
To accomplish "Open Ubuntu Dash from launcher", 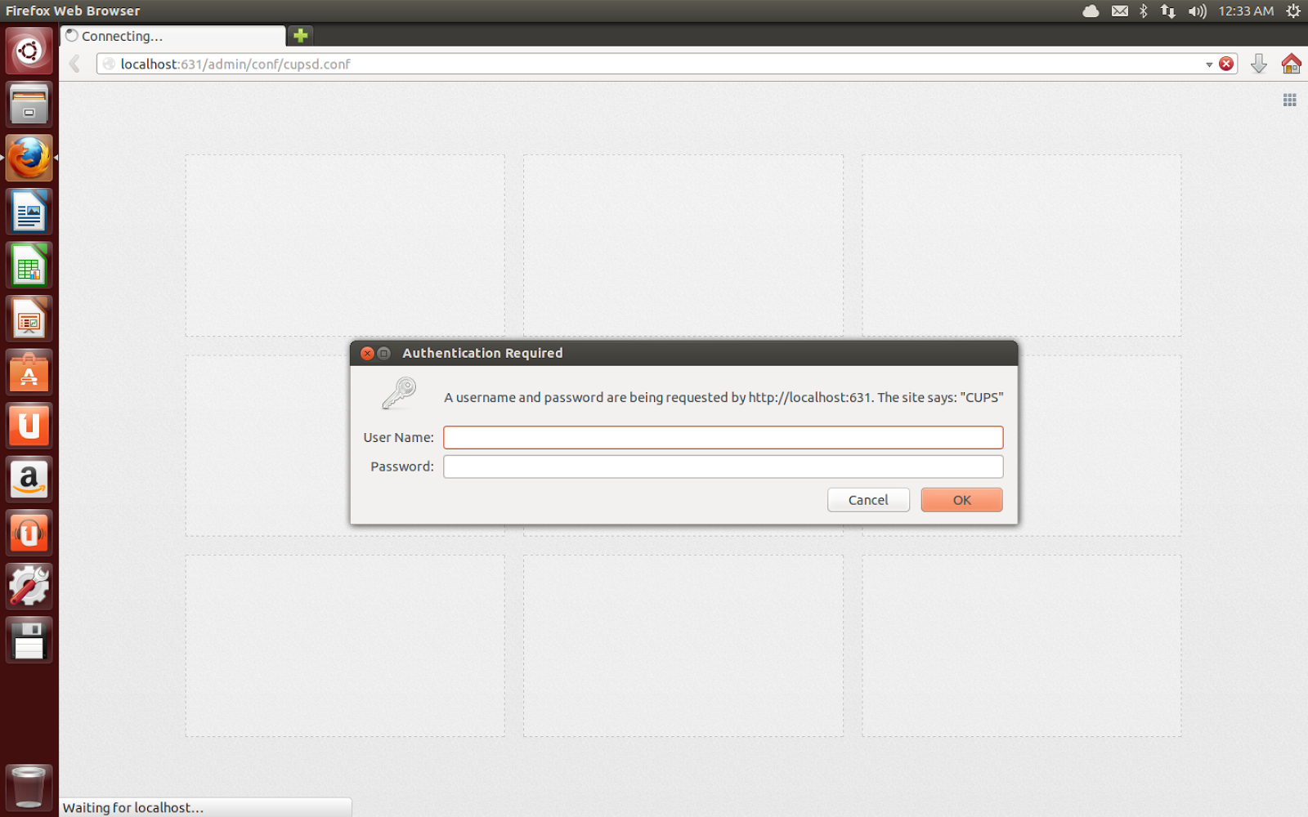I will [x=29, y=51].
